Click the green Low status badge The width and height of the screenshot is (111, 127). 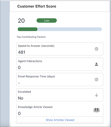[47, 21]
